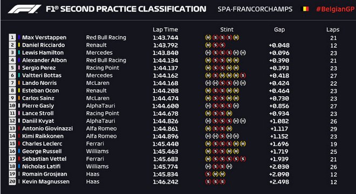Screen dimensions: 356x194
Task: Click the yellow Renault color bar beside Ocon
Action: click(19, 90)
